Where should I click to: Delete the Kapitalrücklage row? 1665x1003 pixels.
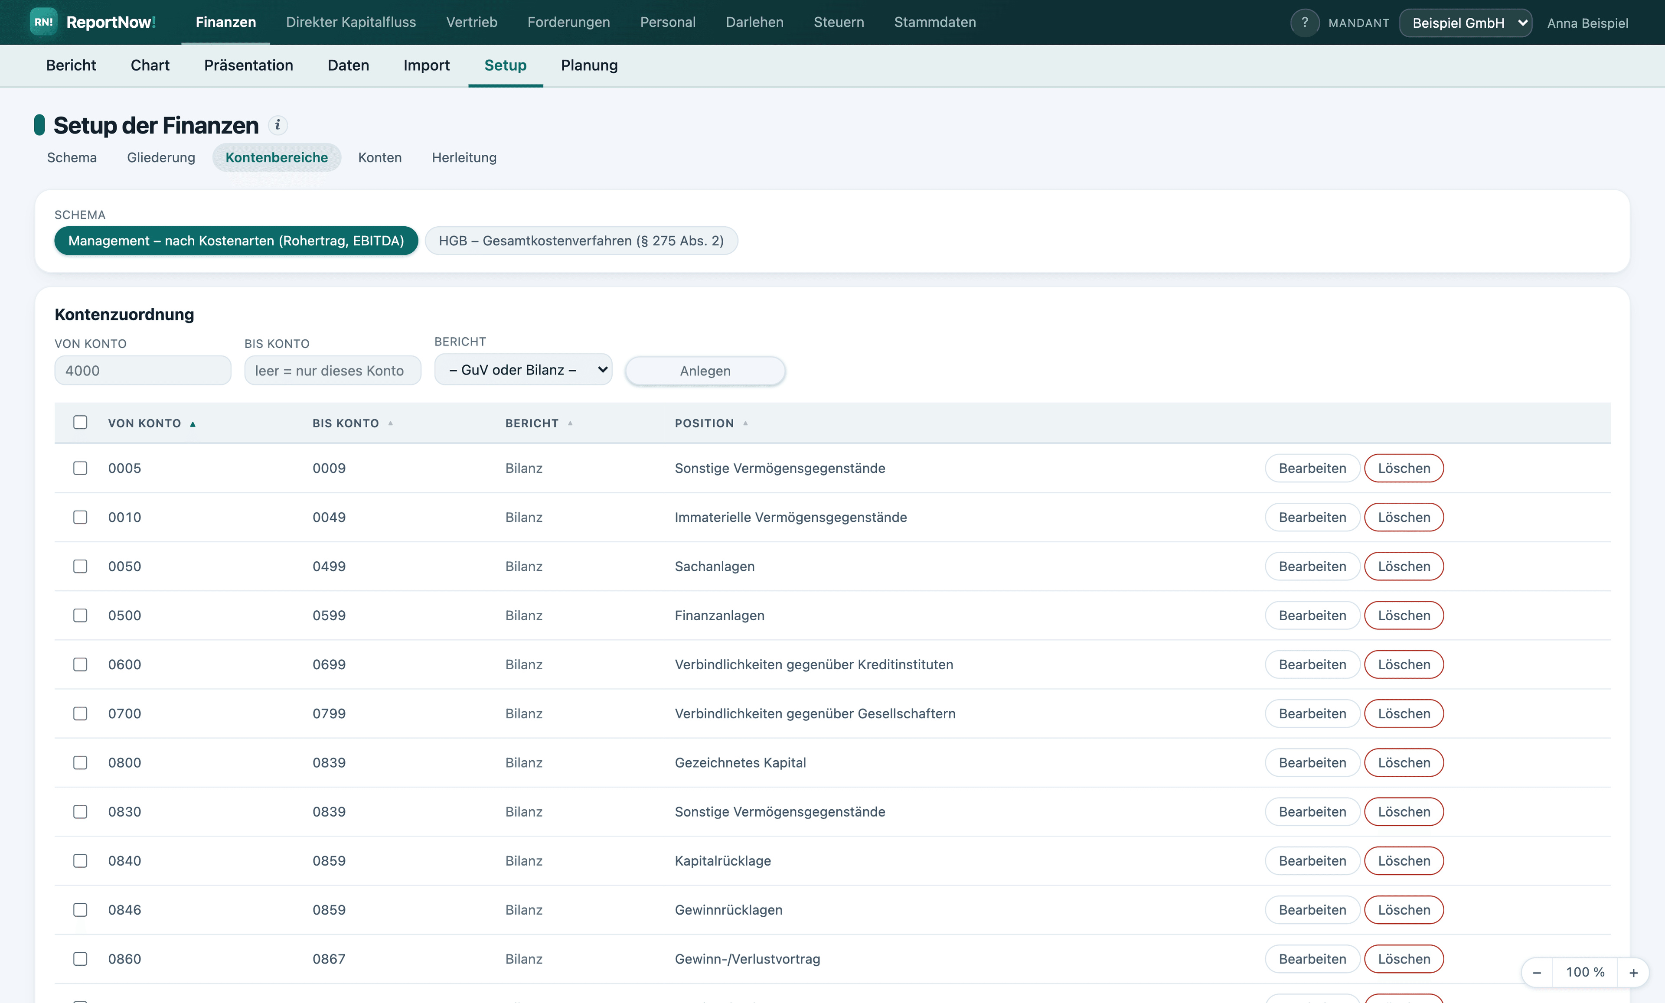tap(1404, 860)
